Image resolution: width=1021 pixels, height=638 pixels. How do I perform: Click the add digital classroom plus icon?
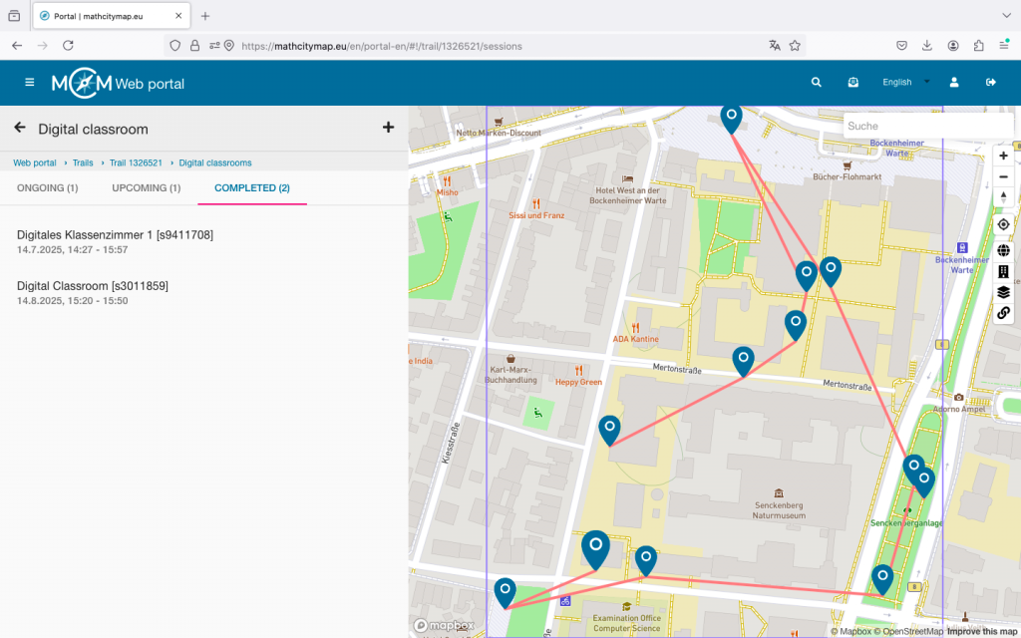(x=388, y=128)
